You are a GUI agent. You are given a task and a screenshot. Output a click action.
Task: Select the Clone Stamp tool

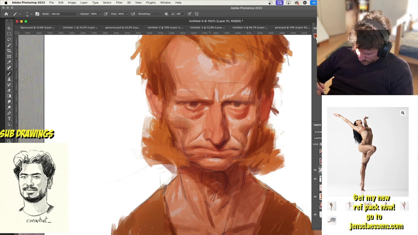coord(9,79)
